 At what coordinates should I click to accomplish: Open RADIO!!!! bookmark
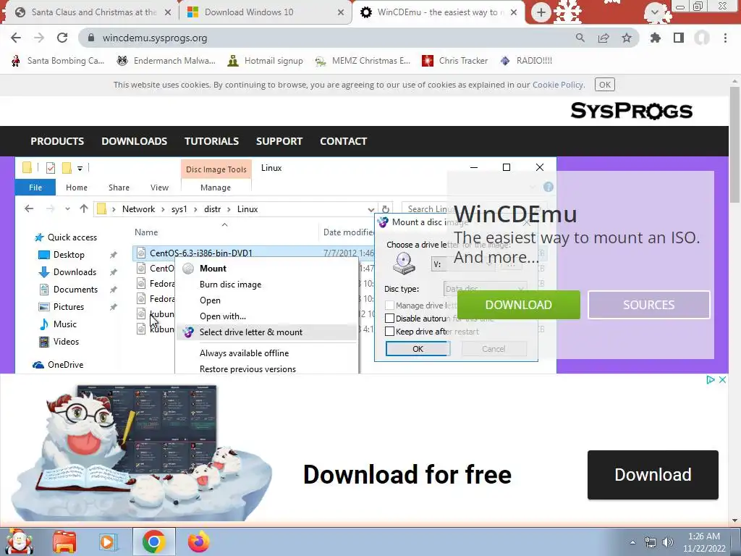(527, 61)
